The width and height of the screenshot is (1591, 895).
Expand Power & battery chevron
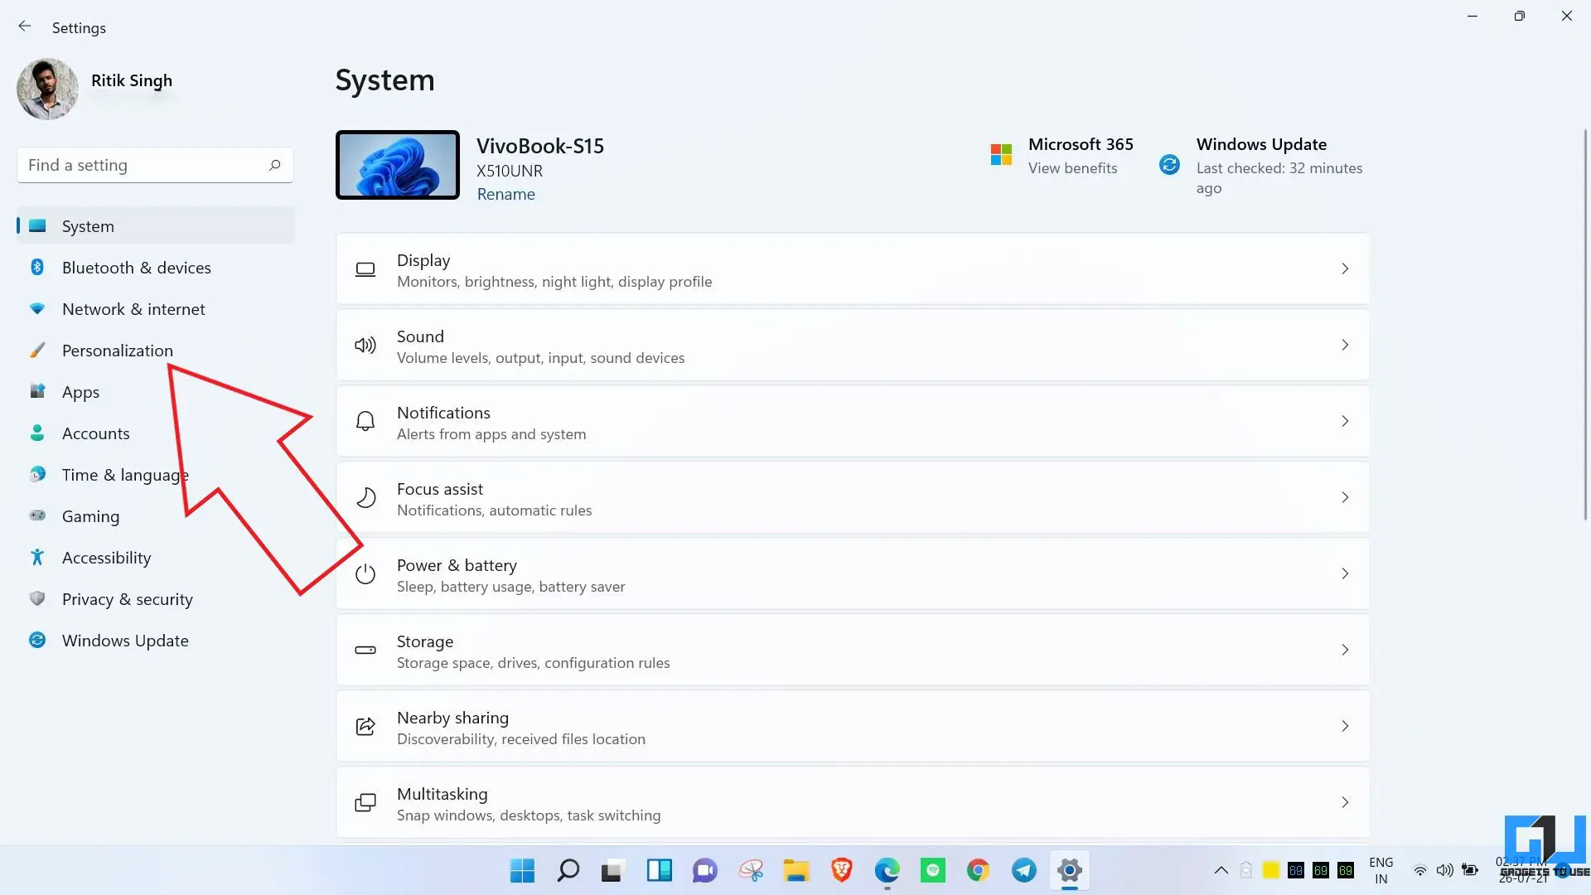coord(1345,573)
